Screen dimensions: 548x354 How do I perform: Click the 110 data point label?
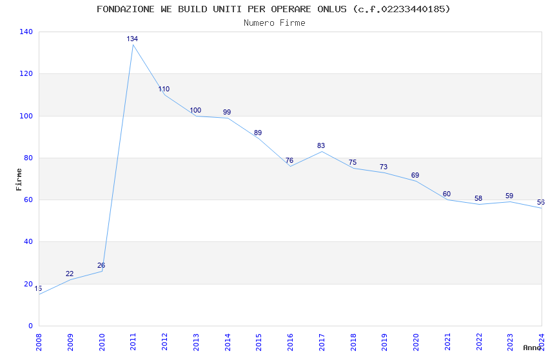164,89
